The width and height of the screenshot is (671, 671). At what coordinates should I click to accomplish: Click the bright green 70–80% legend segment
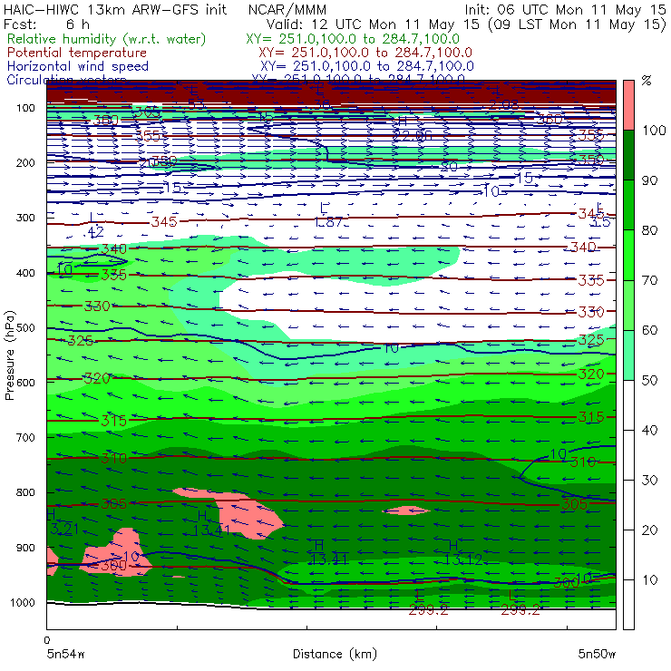coord(628,255)
